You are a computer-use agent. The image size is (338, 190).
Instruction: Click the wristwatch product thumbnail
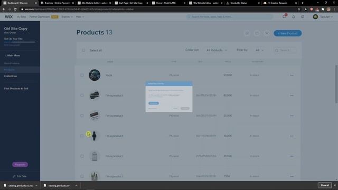point(94,136)
